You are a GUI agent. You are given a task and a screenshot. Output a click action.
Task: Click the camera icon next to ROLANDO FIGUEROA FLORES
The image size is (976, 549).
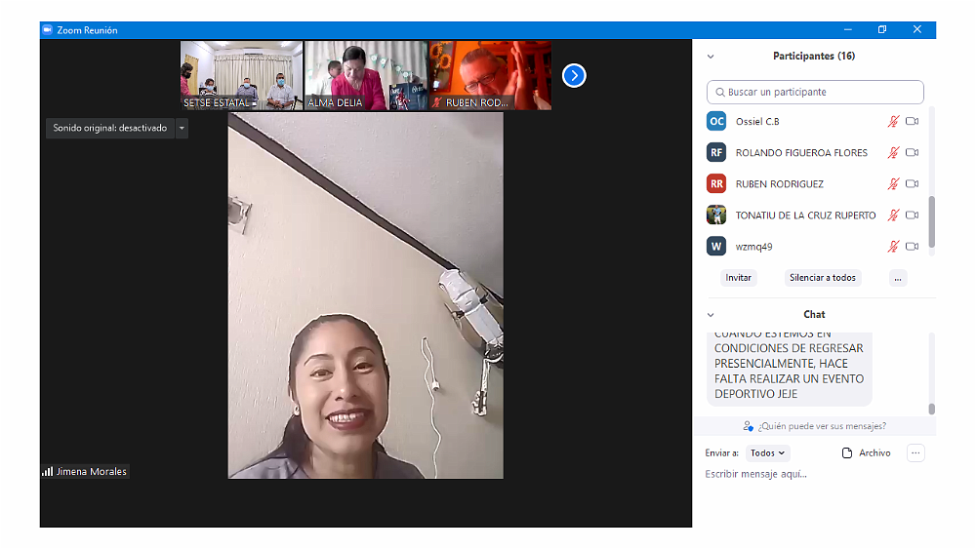point(912,153)
